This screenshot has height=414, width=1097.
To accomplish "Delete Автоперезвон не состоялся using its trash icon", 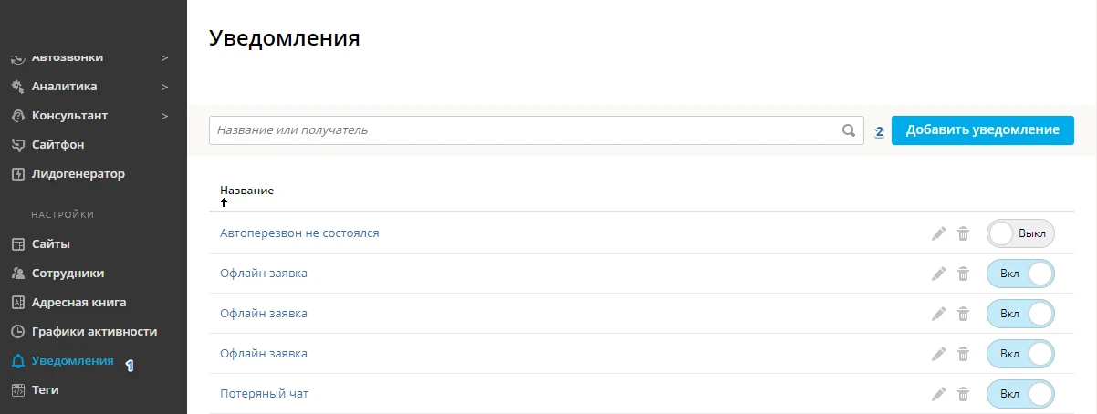I will point(963,233).
